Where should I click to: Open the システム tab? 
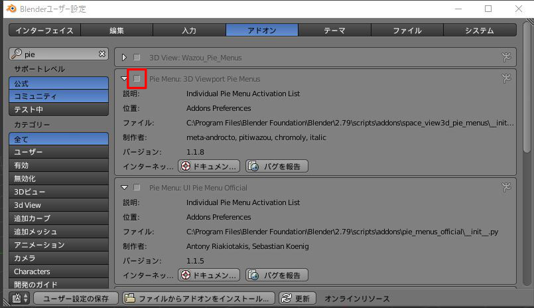(x=480, y=31)
